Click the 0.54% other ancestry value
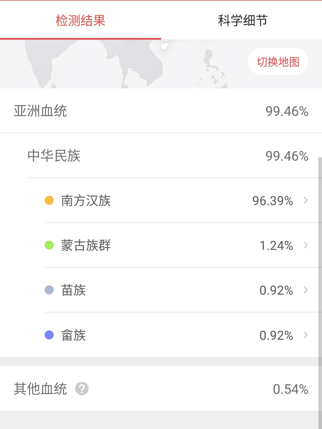322x429 pixels. point(290,389)
